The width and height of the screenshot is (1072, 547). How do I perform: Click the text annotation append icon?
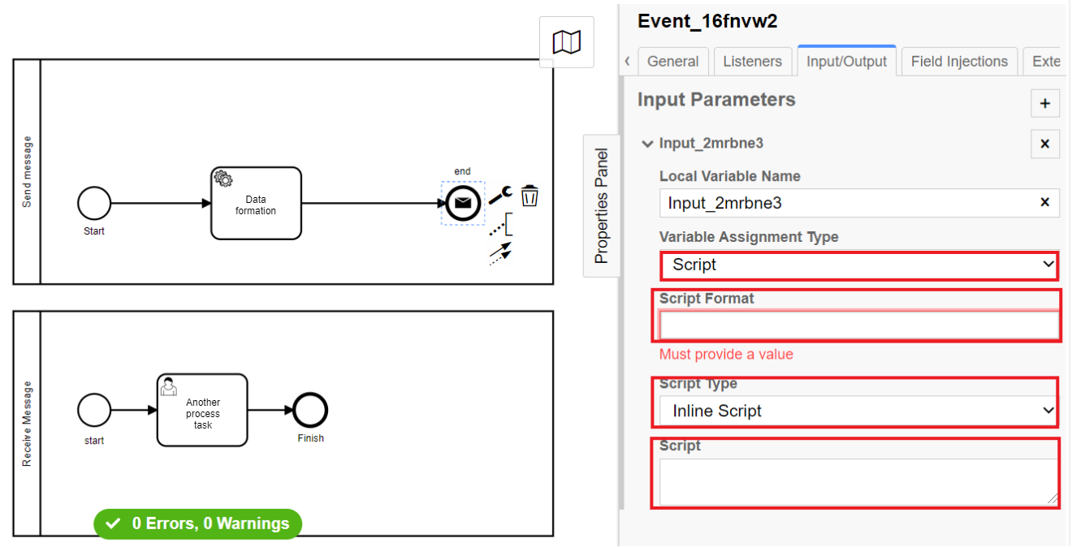pyautogui.click(x=501, y=225)
